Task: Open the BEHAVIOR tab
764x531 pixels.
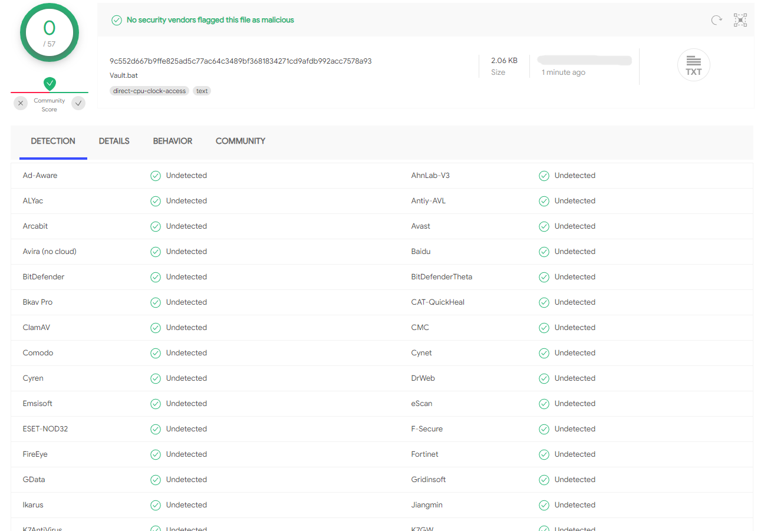Action: (x=173, y=141)
